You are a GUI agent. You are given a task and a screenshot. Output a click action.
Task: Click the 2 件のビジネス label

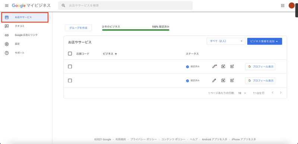pyautogui.click(x=111, y=27)
